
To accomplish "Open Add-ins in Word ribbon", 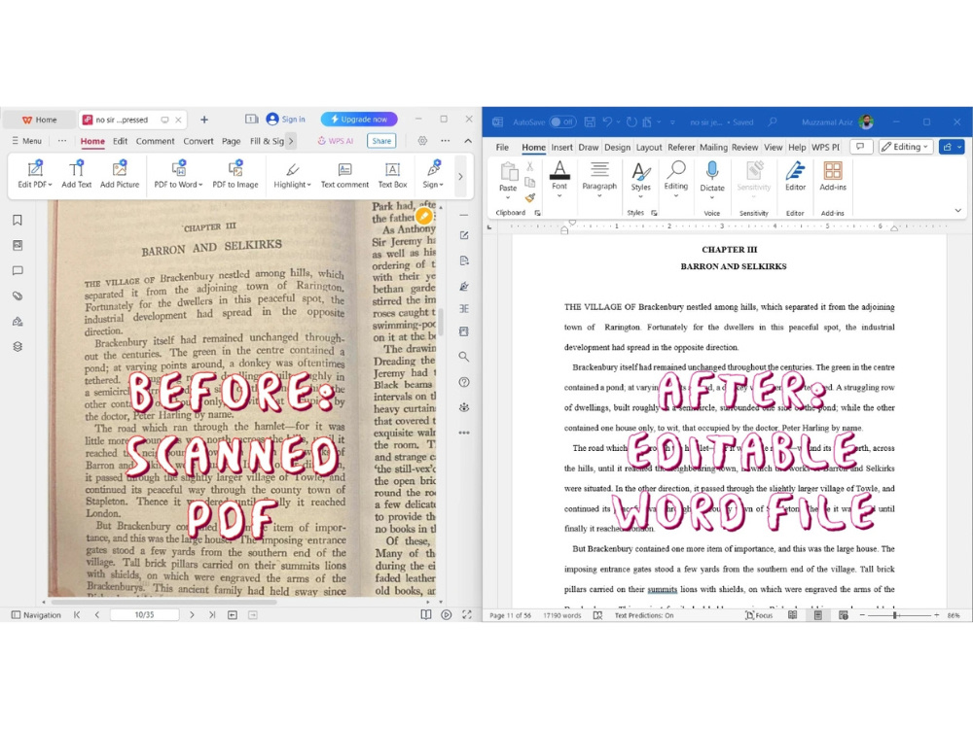I will (x=833, y=177).
